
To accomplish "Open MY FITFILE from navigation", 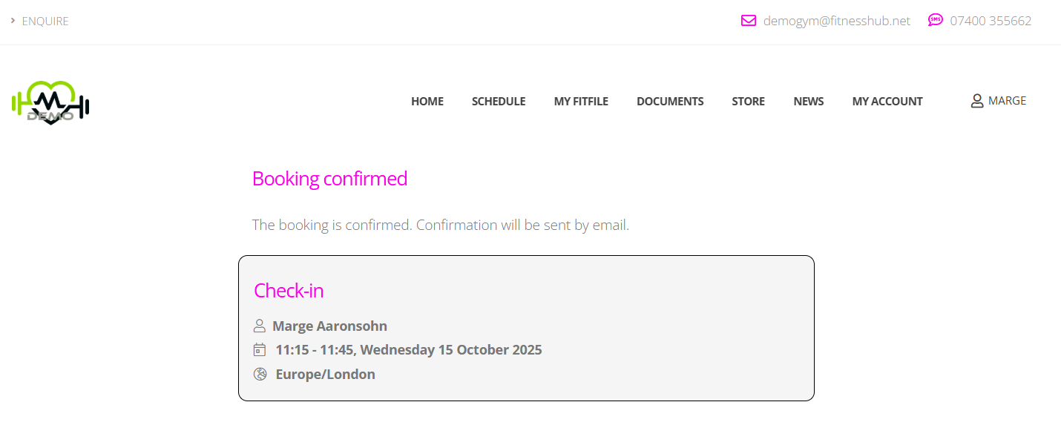I will coord(581,102).
